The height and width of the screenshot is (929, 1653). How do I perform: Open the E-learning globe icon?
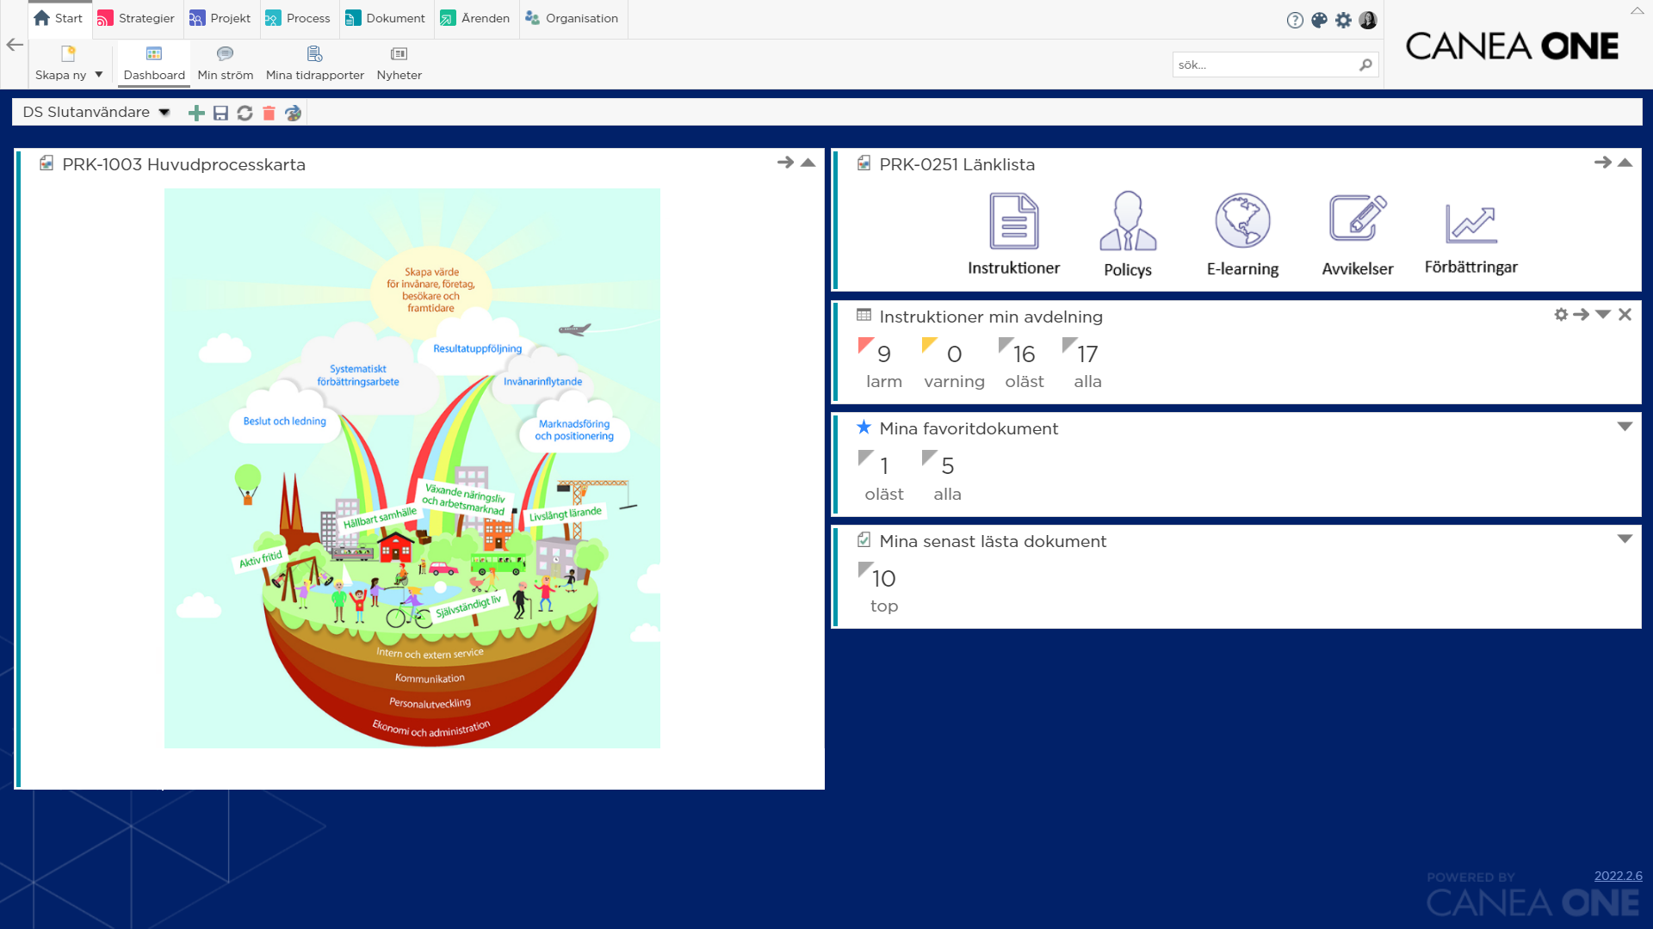point(1242,222)
